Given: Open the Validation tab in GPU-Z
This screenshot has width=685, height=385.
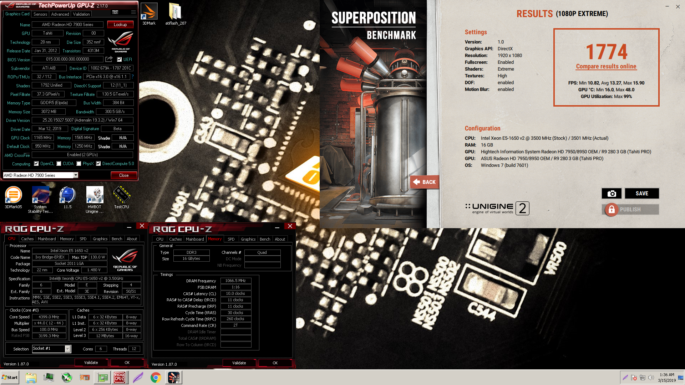Looking at the screenshot, I should click(81, 14).
